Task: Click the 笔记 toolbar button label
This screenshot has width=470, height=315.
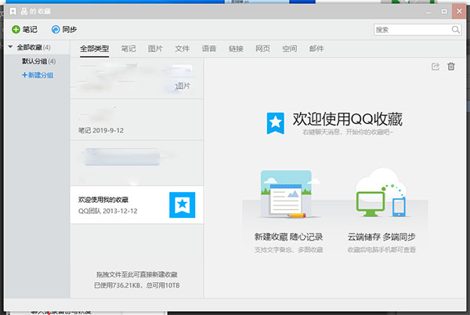Action: 30,29
